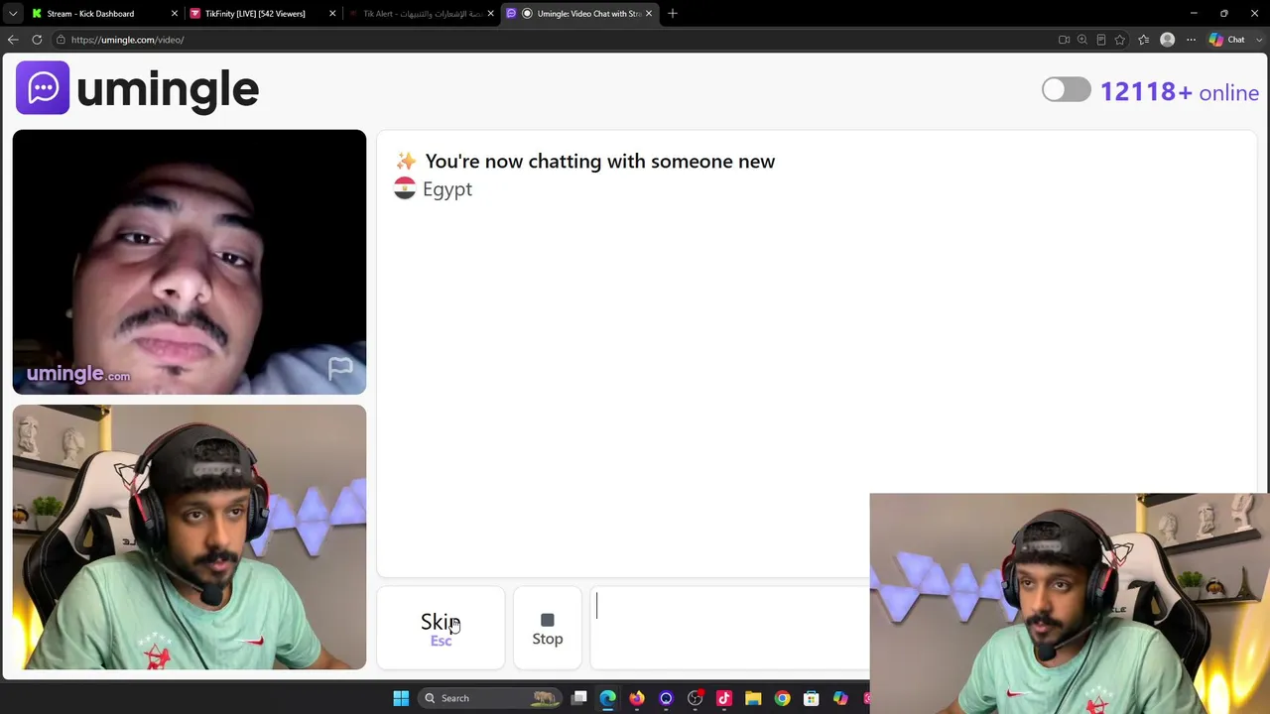The image size is (1270, 714).
Task: Report stranger with flag icon on video
Action: 340,370
